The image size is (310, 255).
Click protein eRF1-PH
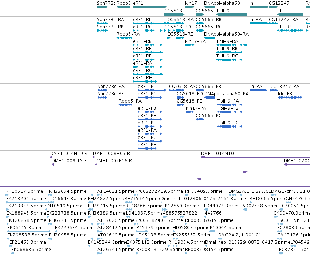point(147,145)
